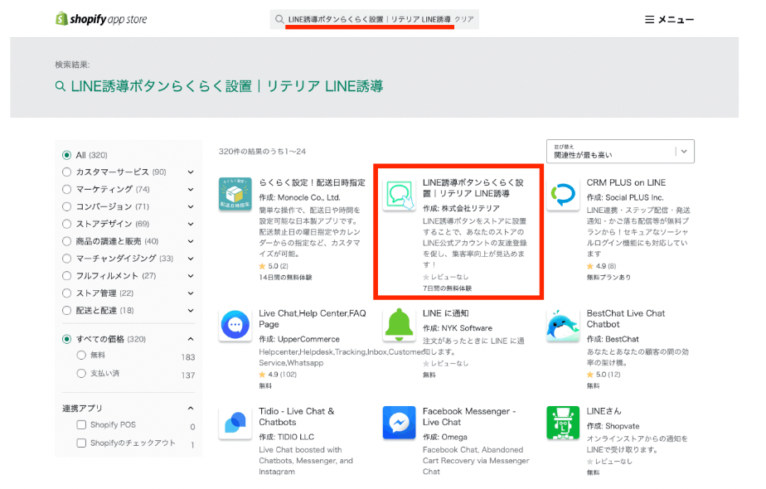Open the LINE に通知 bell icon
766x489 pixels.
[x=399, y=324]
